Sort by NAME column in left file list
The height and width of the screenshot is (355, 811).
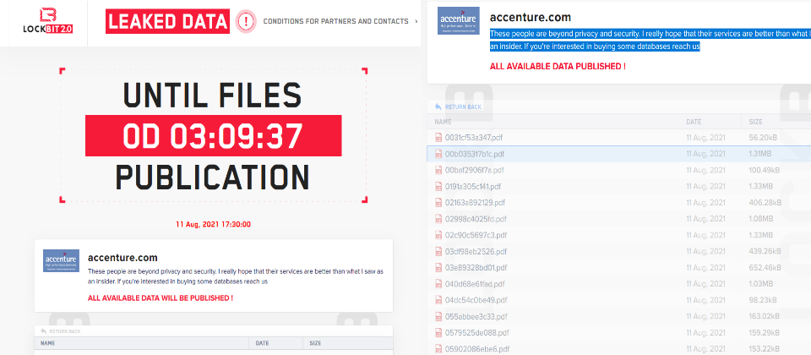pos(47,343)
